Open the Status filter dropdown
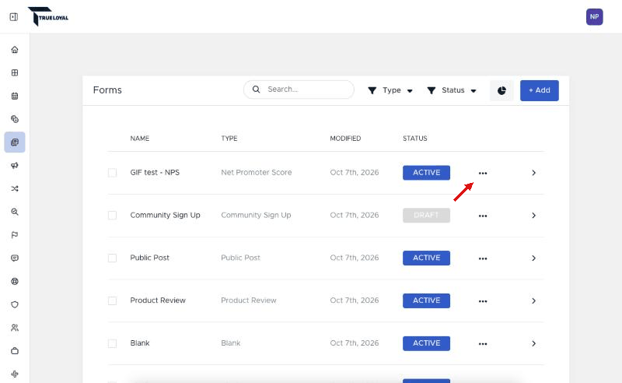 tap(452, 90)
